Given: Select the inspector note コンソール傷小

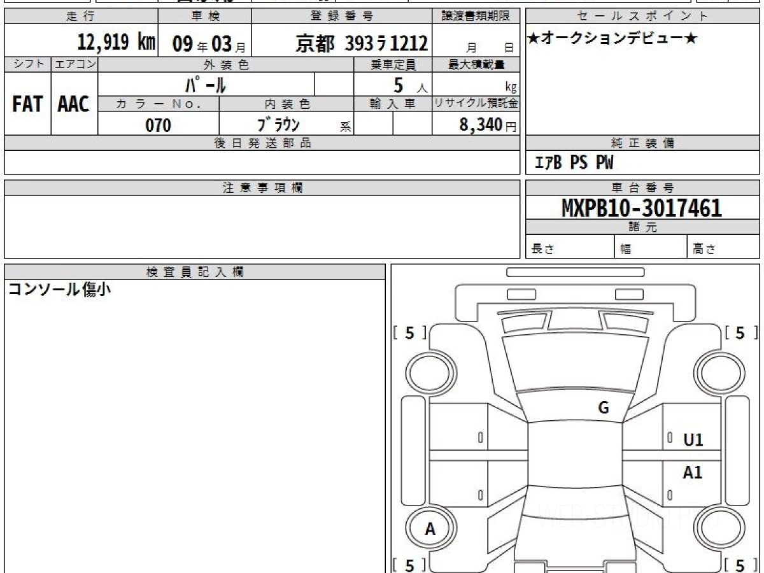Looking at the screenshot, I should pyautogui.click(x=59, y=290).
